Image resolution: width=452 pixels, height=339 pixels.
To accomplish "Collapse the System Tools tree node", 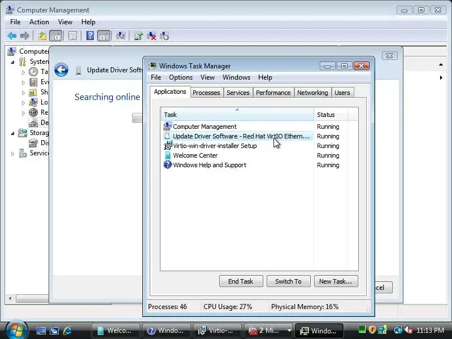I will coord(12,62).
